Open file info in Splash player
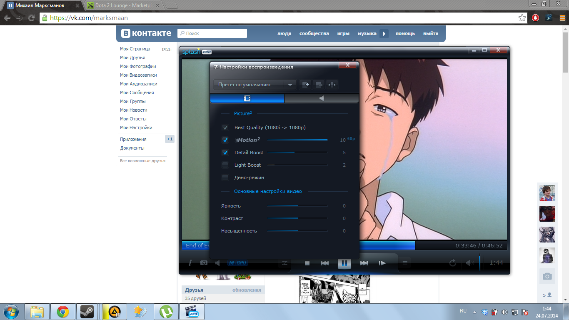Image resolution: width=569 pixels, height=320 pixels. pos(190,263)
